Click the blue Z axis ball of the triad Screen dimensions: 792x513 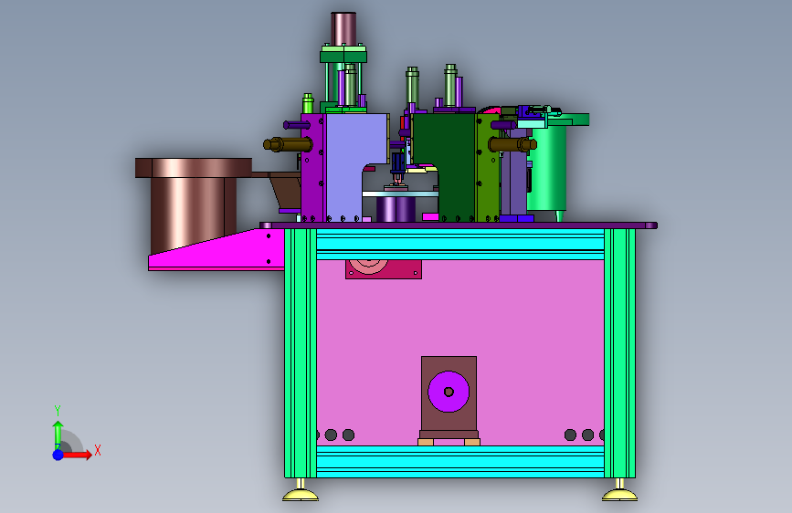(58, 455)
